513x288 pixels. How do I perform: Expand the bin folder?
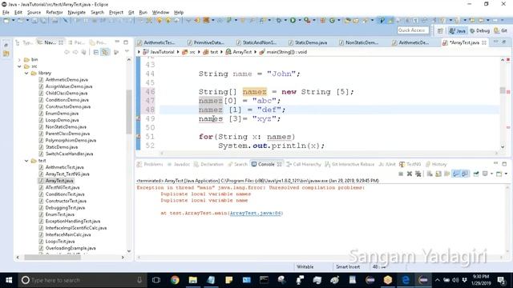tap(19, 60)
